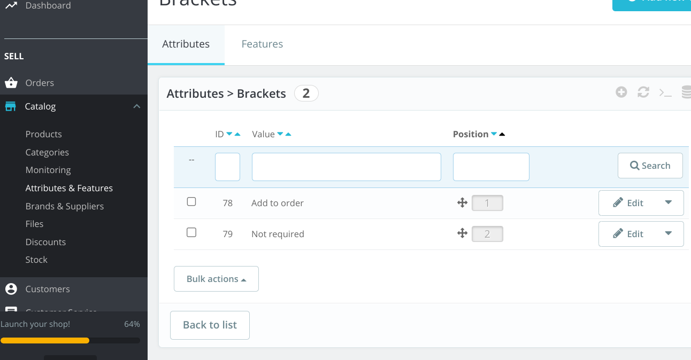Click the show SQL query terminal icon
This screenshot has height=360, width=691.
pos(665,92)
